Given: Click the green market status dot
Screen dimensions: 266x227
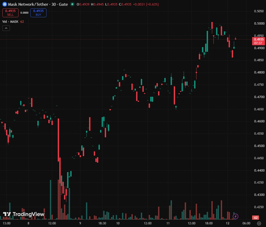Looking at the screenshot, I should point(72,4).
